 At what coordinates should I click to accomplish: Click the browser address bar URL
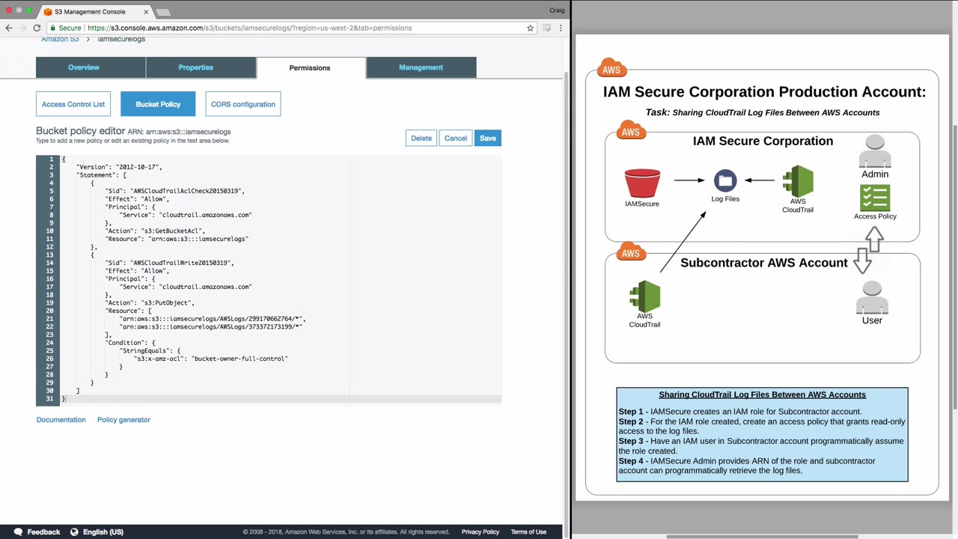(x=249, y=28)
